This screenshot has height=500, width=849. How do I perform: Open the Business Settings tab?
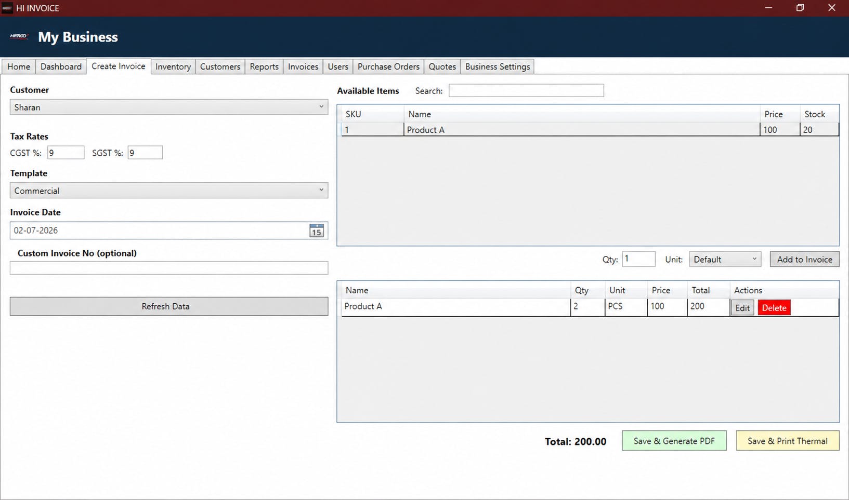[x=498, y=66]
